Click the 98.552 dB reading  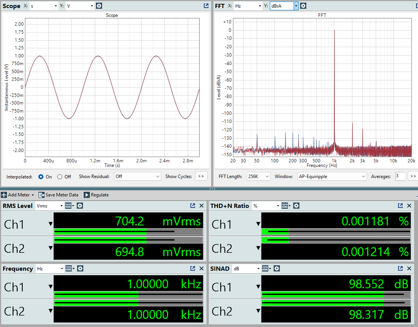(x=378, y=284)
